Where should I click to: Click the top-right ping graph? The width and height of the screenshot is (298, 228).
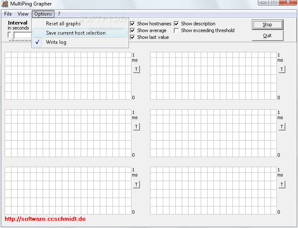click(213, 76)
